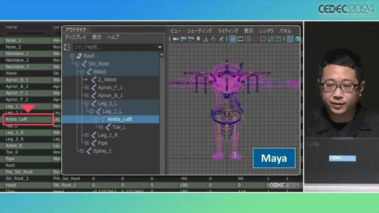Click the Outliner vertical scrollbar up arrow

tap(161, 55)
